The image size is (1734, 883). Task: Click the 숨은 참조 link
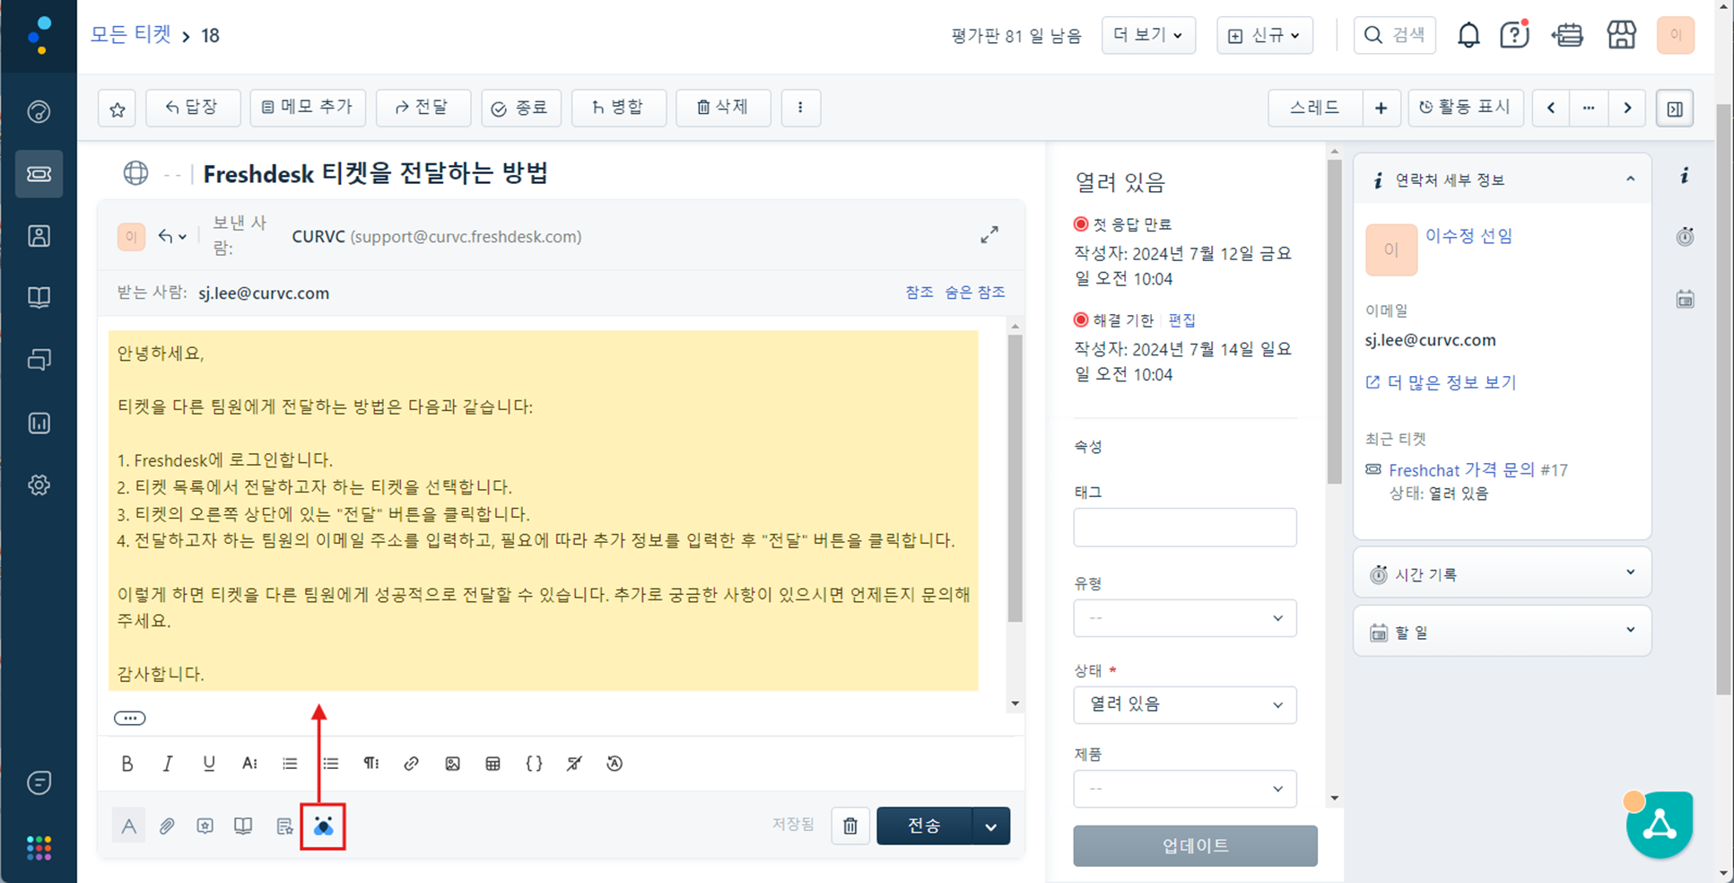pyautogui.click(x=975, y=293)
